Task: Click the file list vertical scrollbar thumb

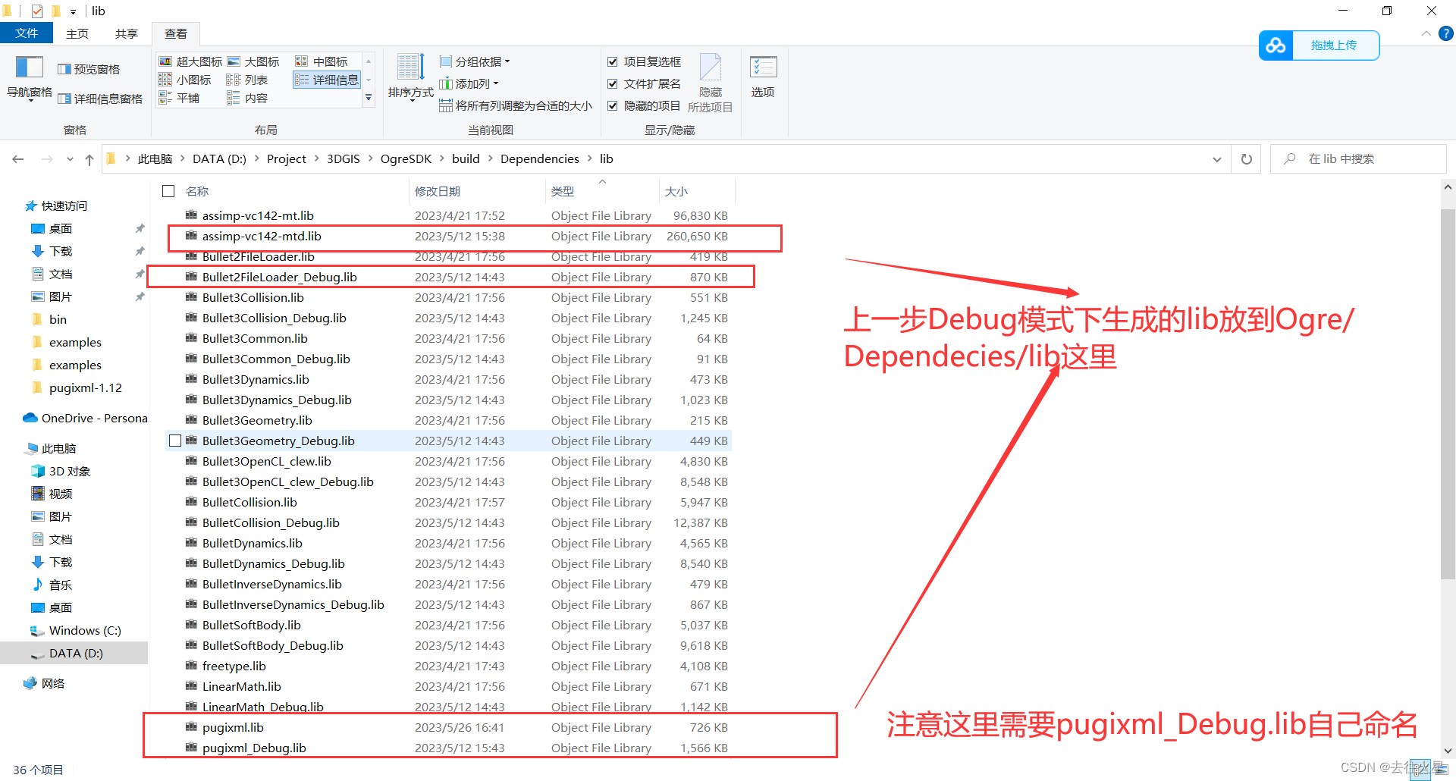Action: pyautogui.click(x=1448, y=394)
